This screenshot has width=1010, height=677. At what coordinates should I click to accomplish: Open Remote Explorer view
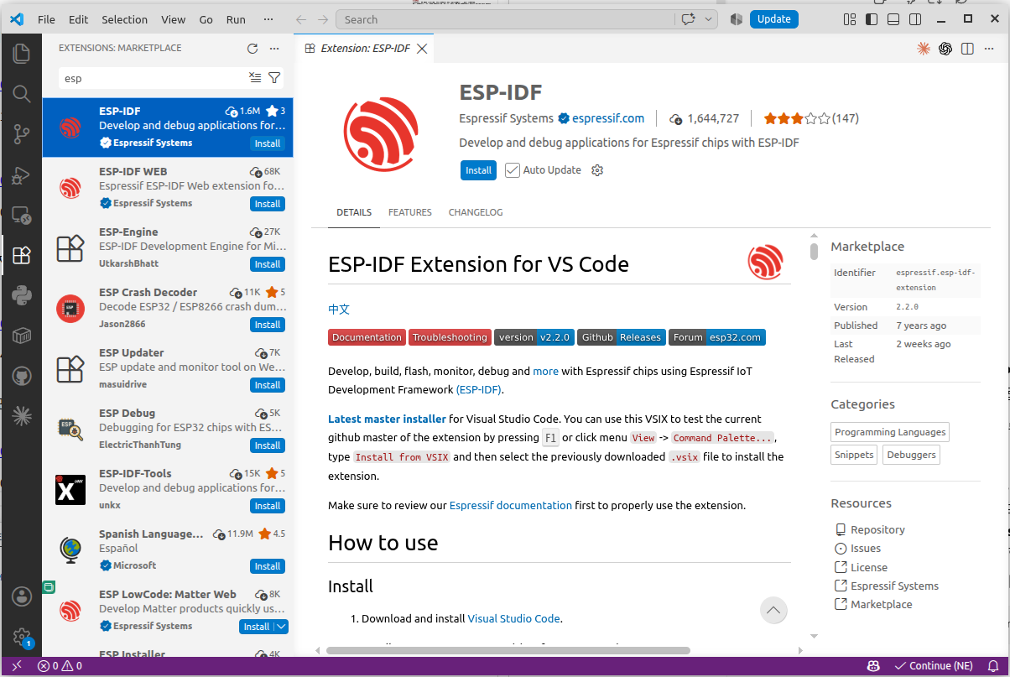22,215
